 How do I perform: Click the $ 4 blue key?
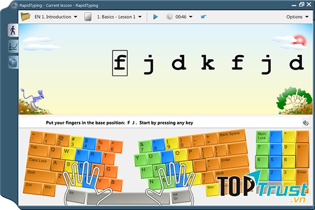[x=89, y=143]
